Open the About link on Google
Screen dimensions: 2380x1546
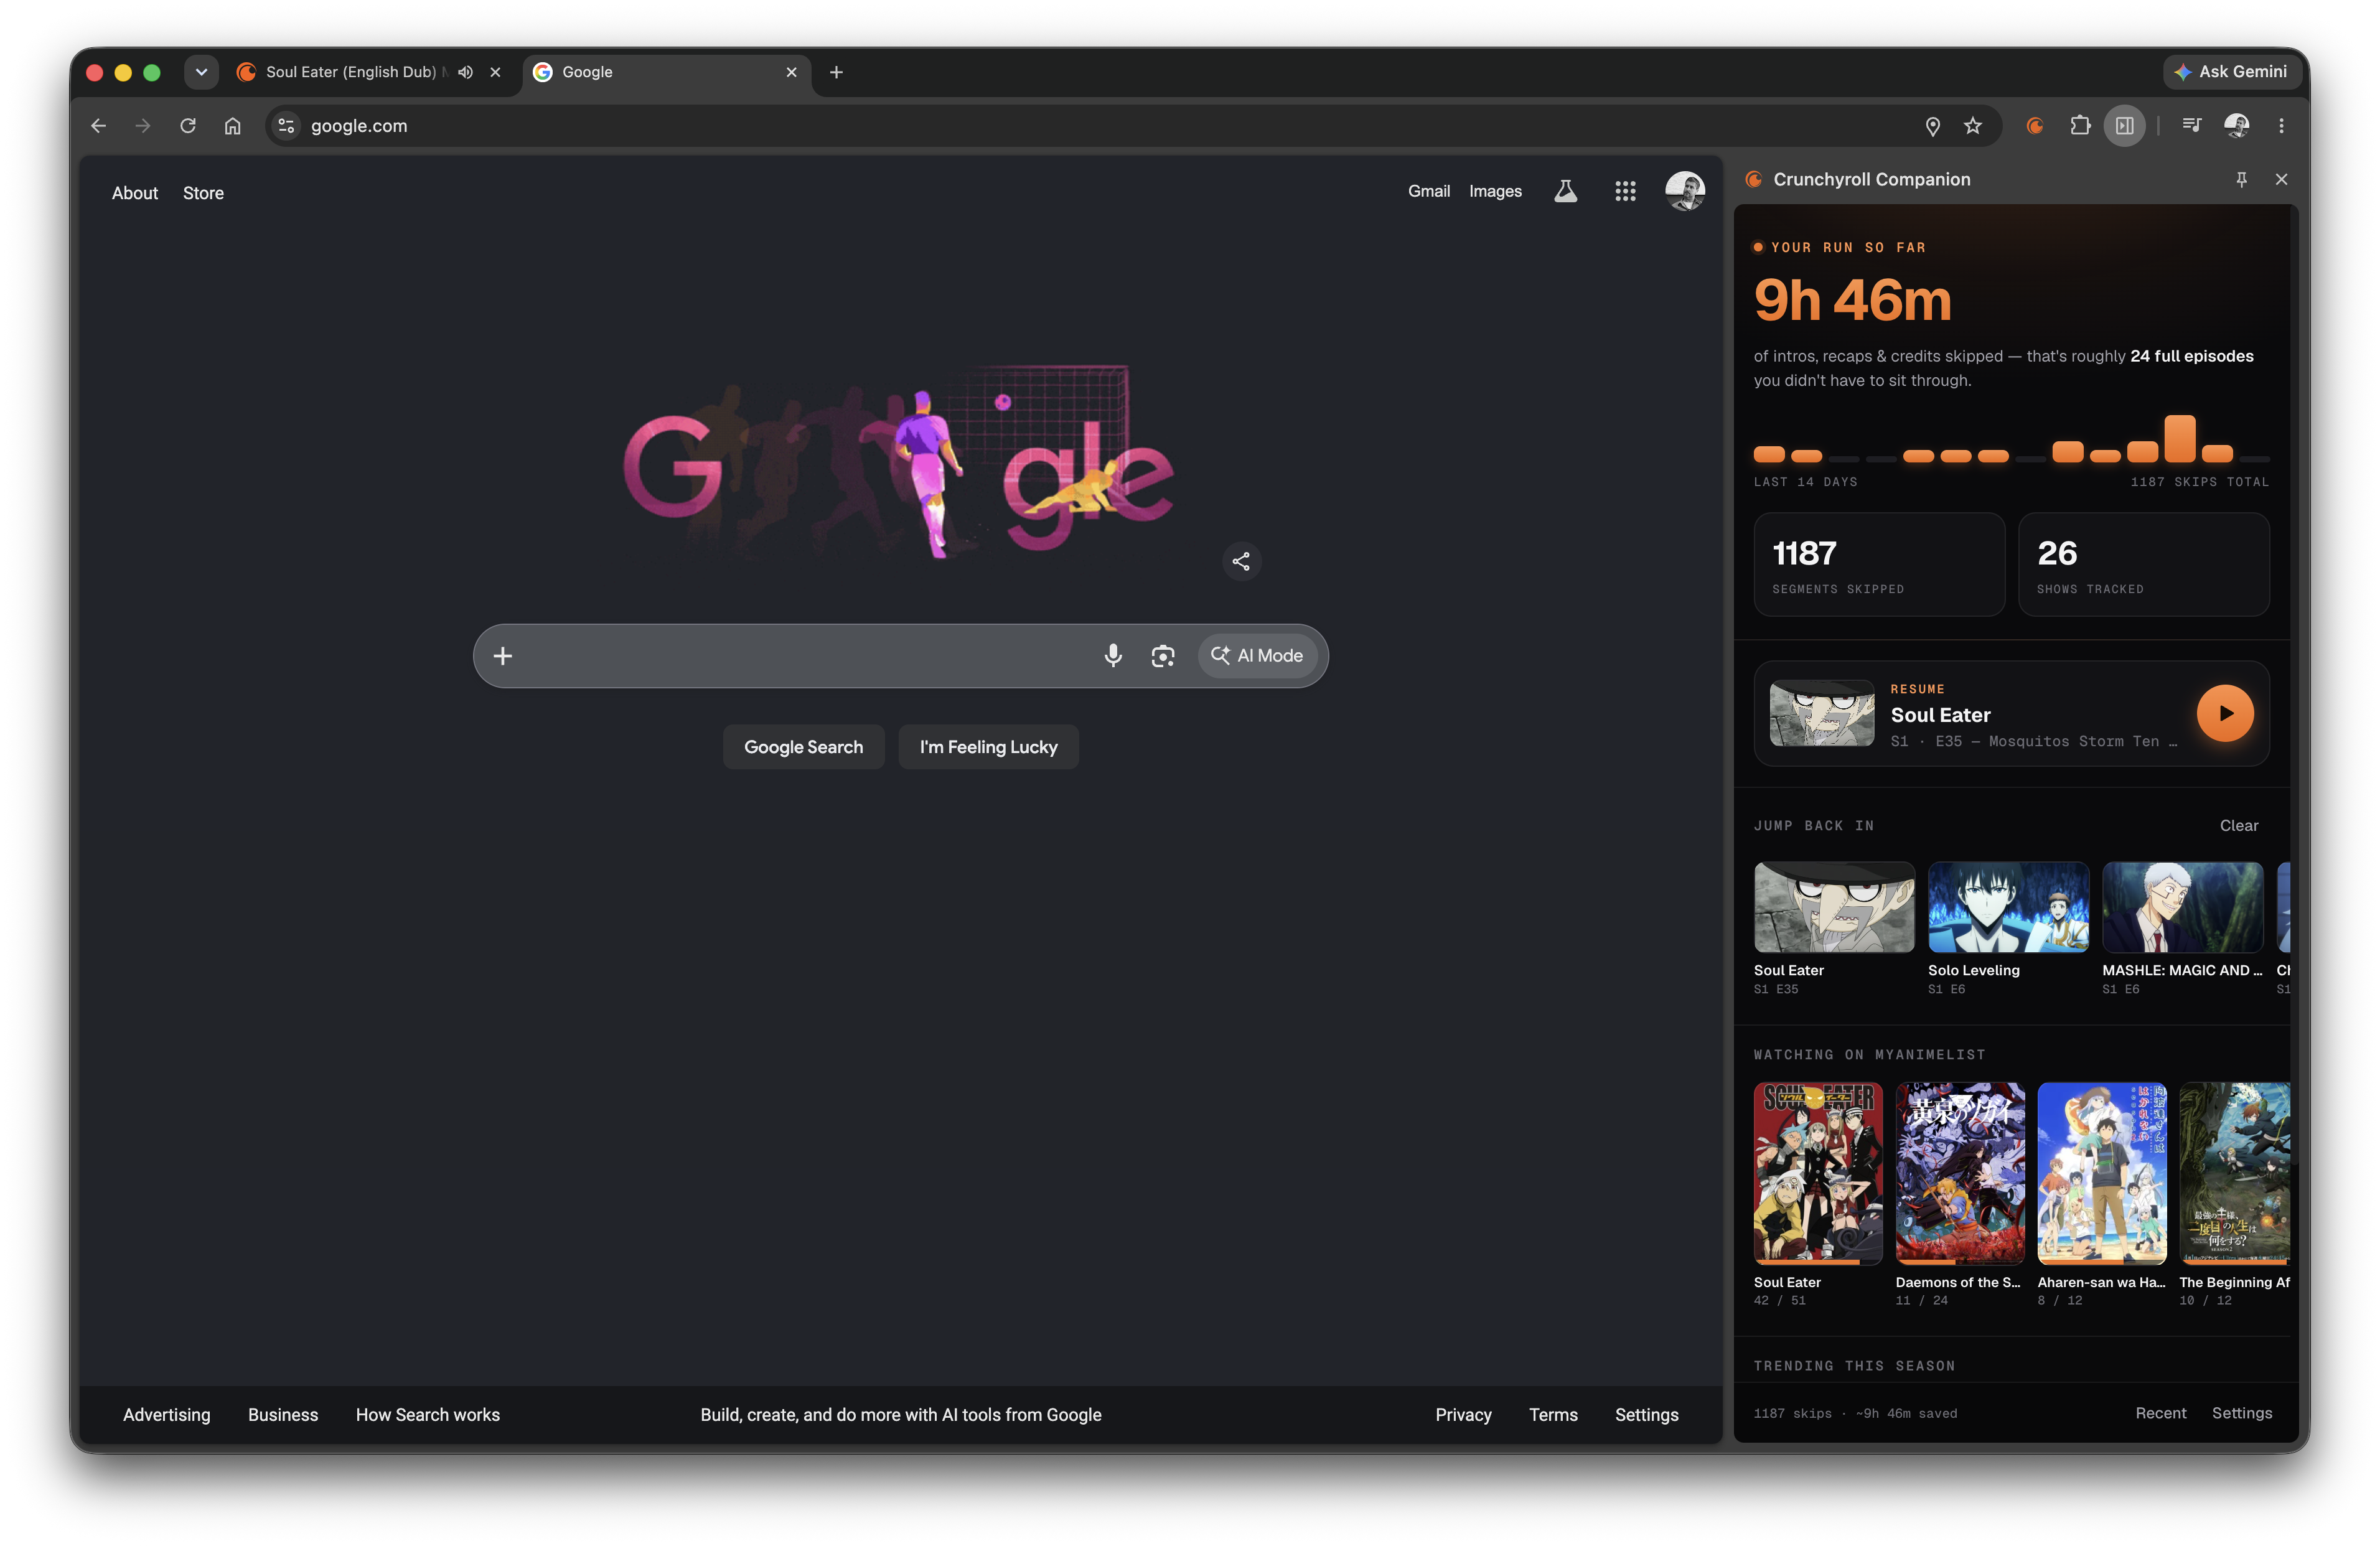click(x=135, y=193)
